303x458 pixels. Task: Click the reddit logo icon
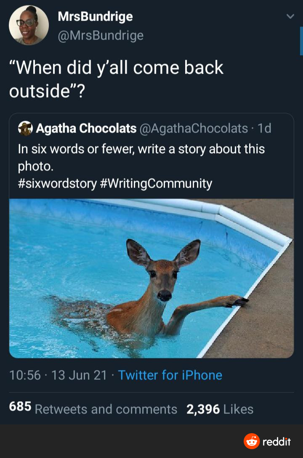pyautogui.click(x=252, y=441)
